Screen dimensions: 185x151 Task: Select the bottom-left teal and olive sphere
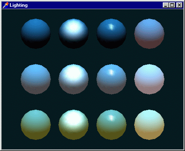pos(36,125)
